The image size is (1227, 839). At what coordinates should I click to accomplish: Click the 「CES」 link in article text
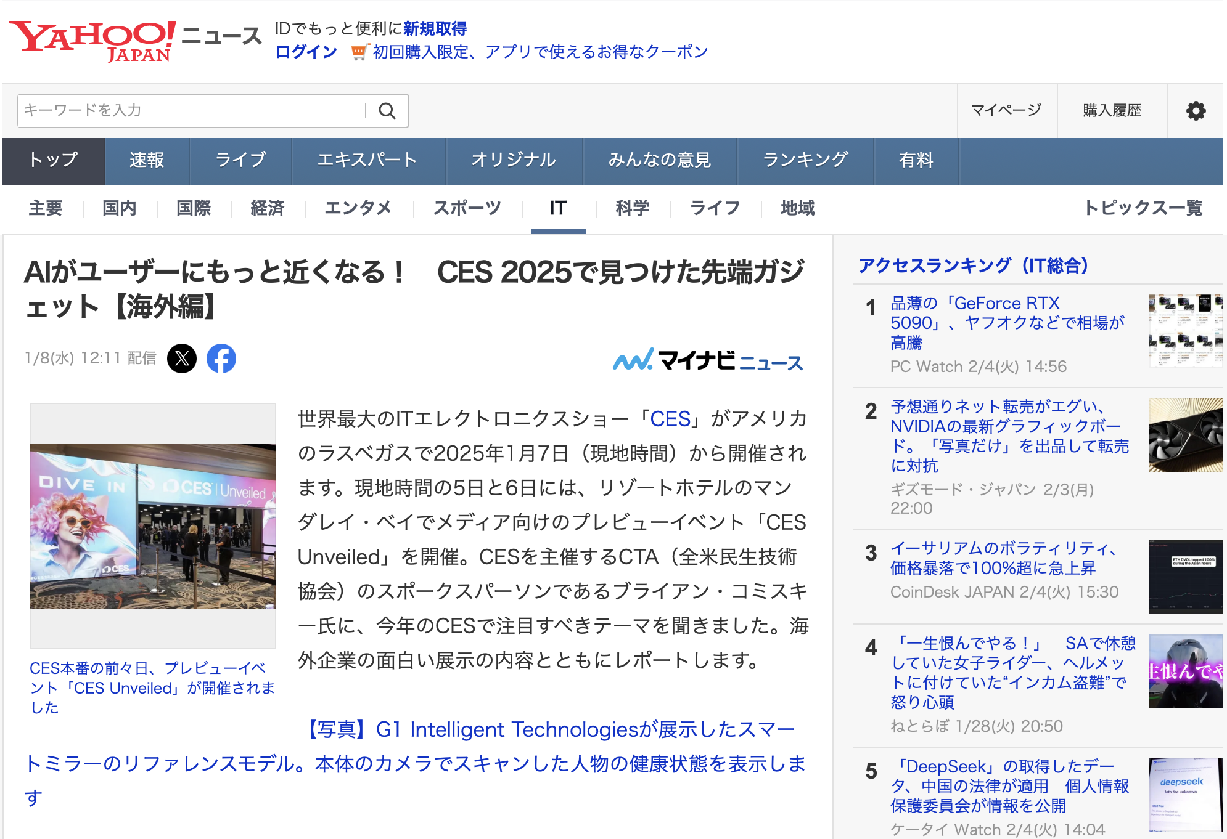[x=670, y=419]
